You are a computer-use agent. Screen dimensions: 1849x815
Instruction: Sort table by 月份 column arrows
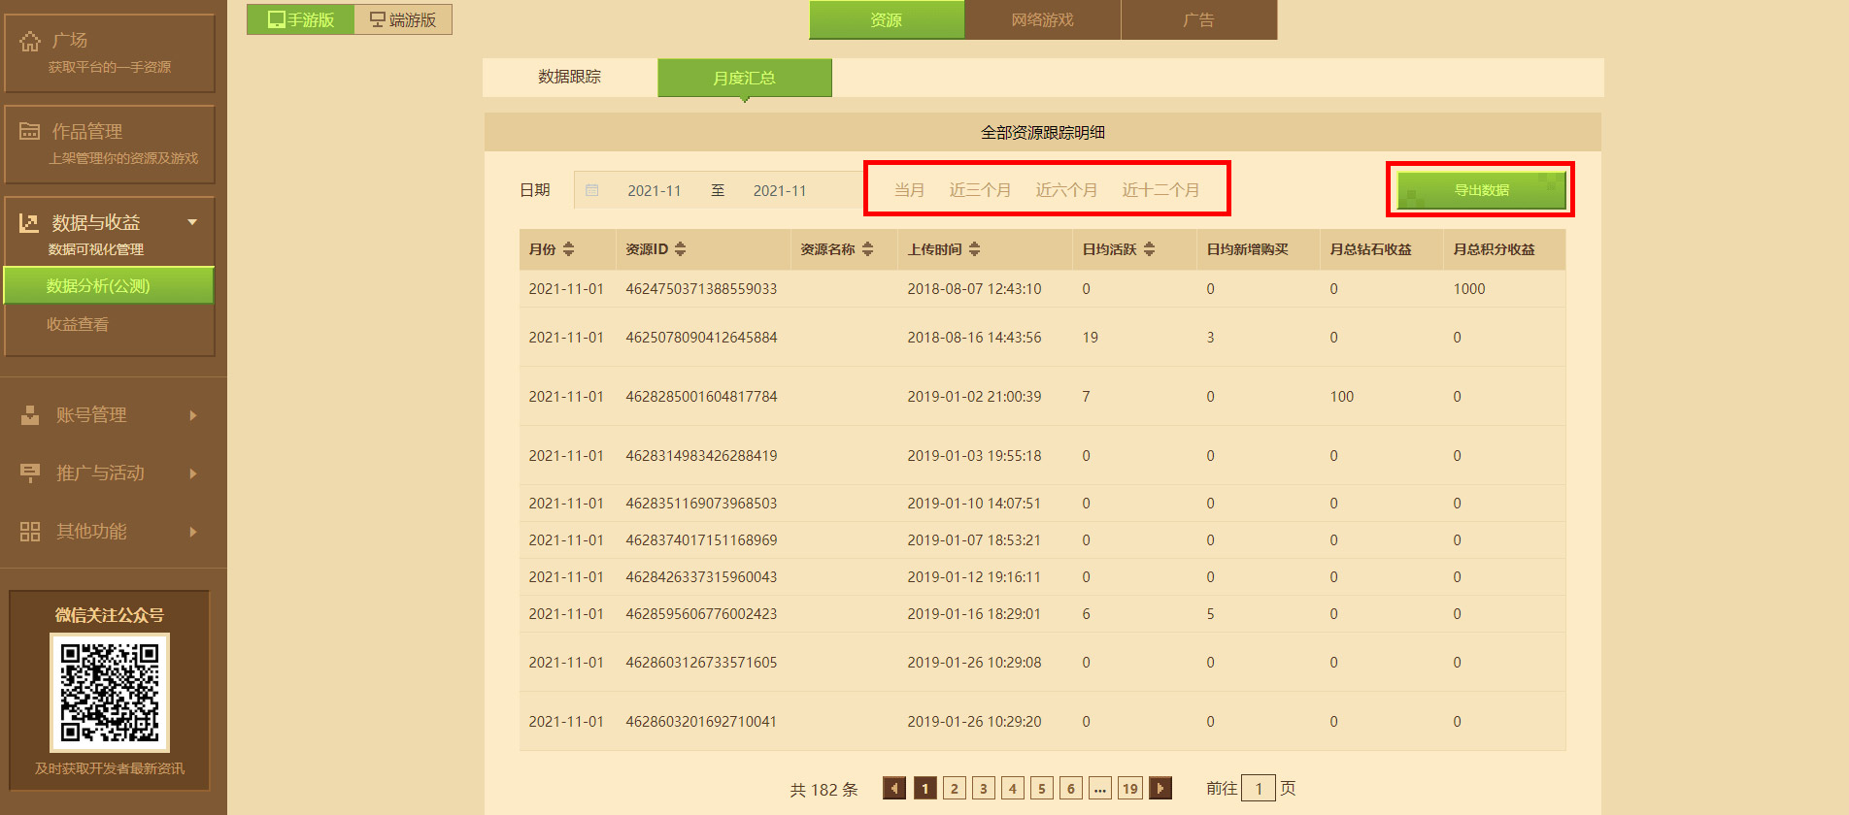pos(569,249)
